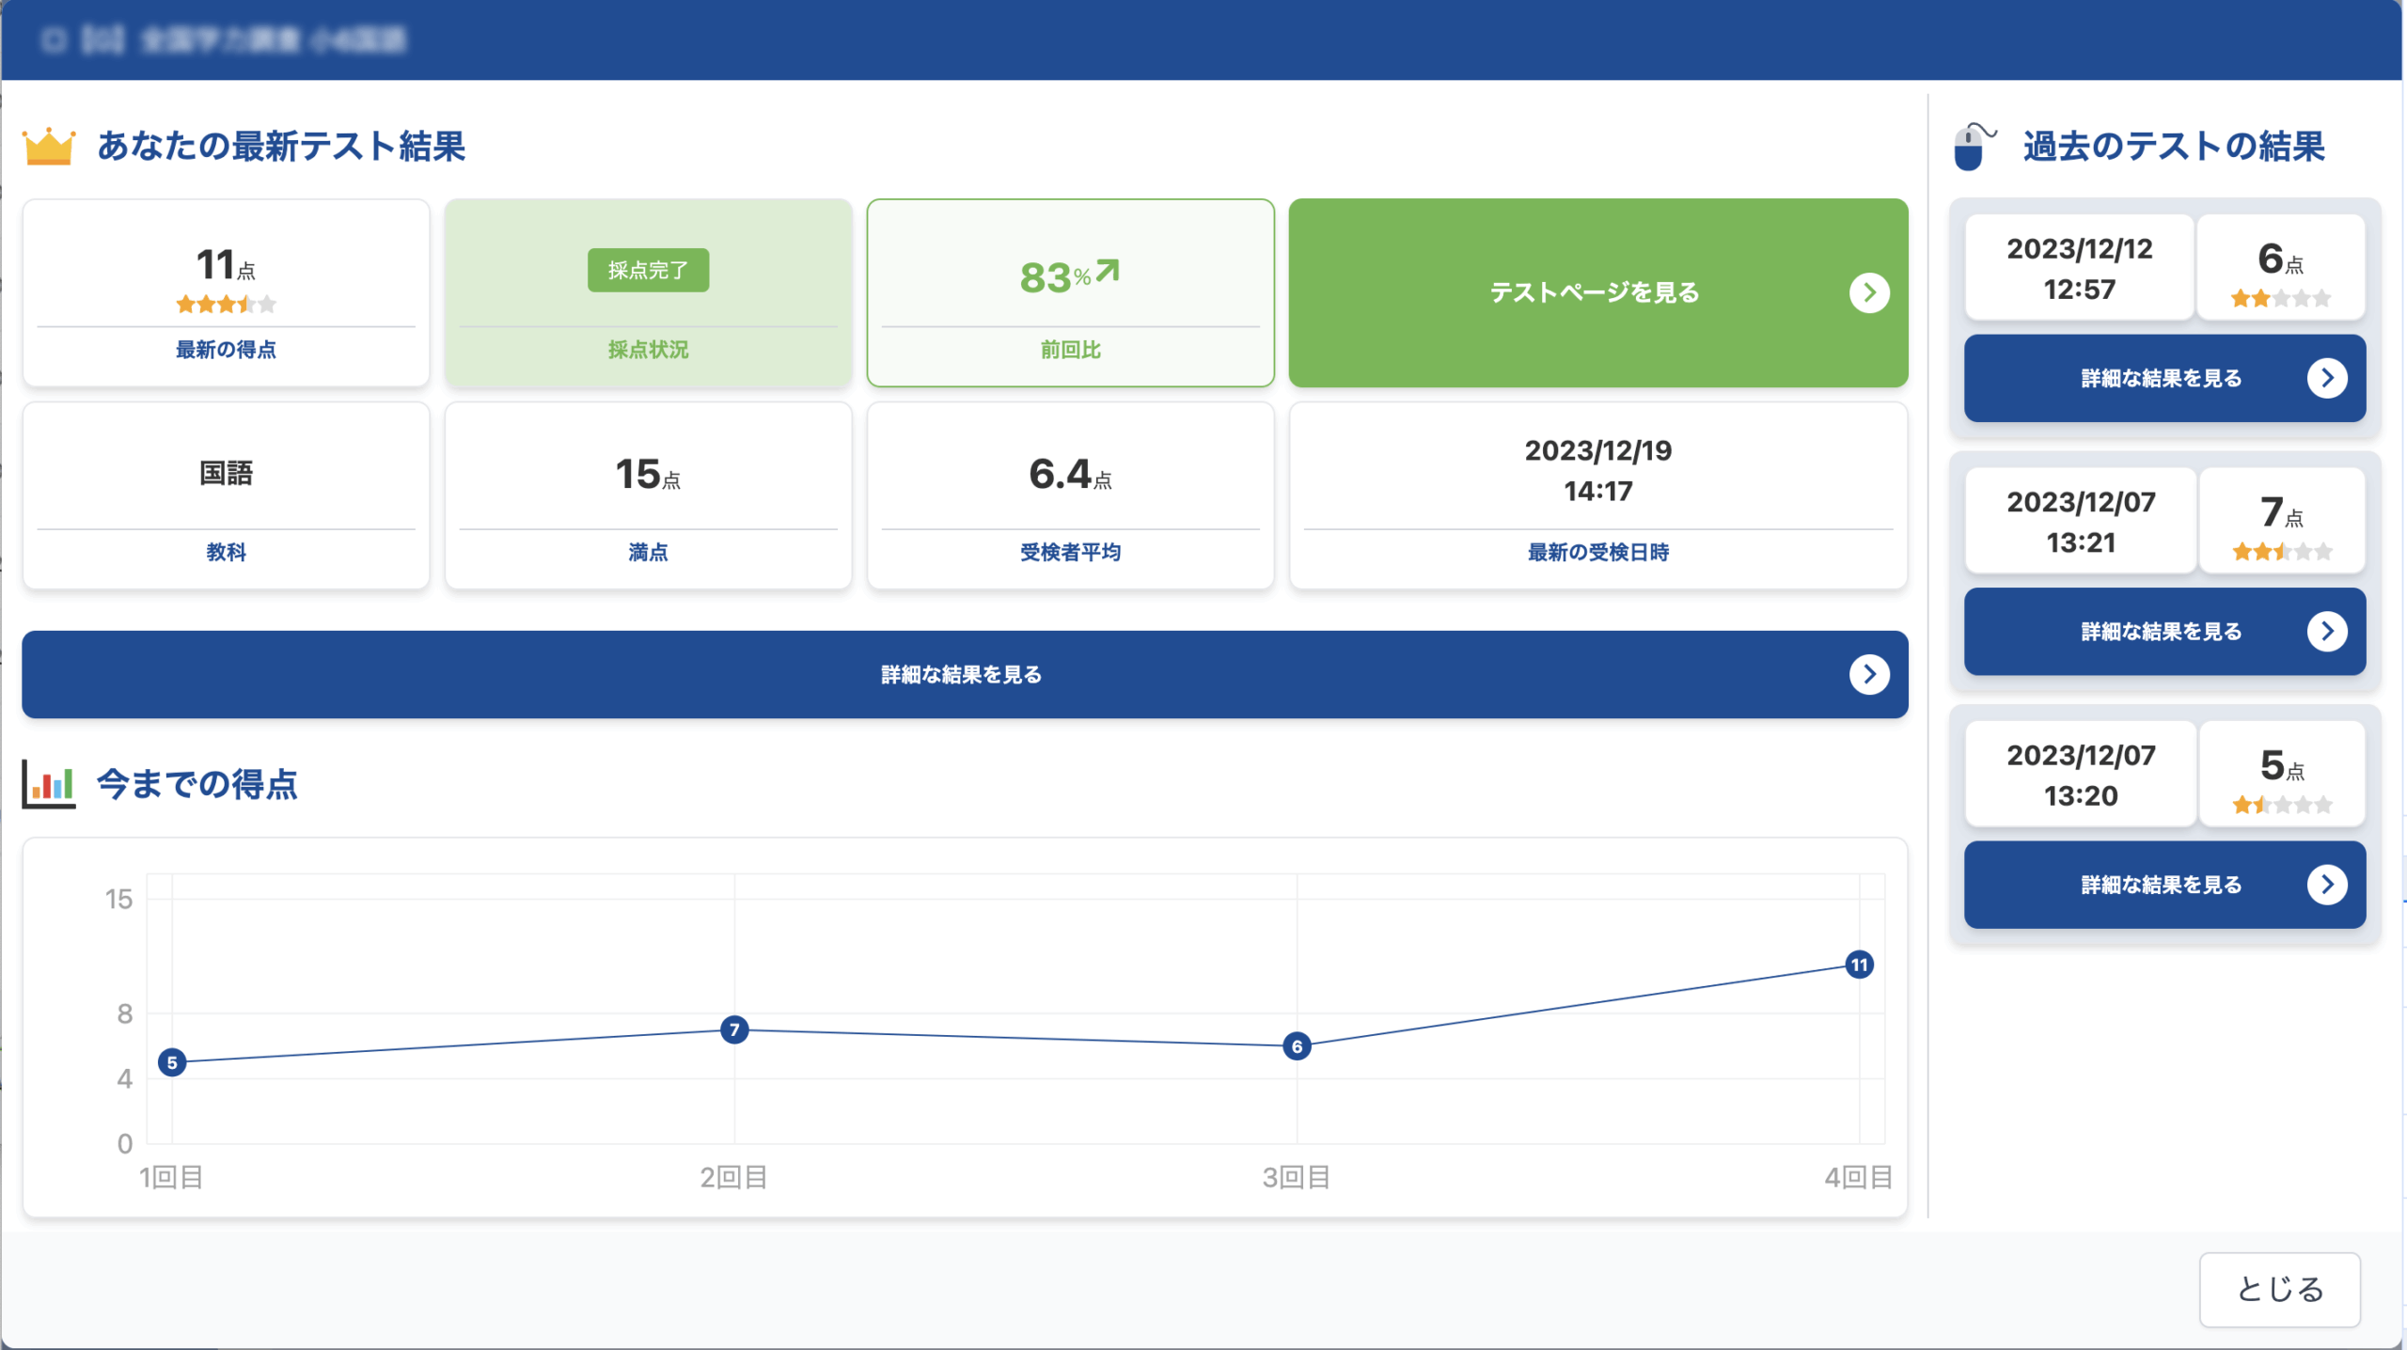Click the arrow circle on テストページを見る button
The image size is (2407, 1350).
[1868, 293]
